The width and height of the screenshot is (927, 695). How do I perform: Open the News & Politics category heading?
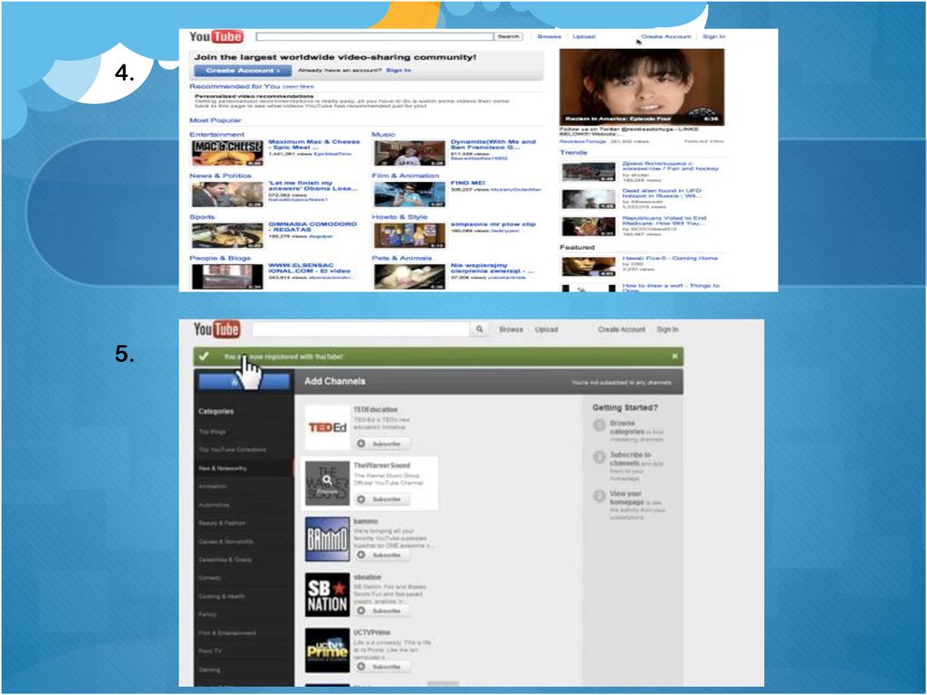(220, 176)
